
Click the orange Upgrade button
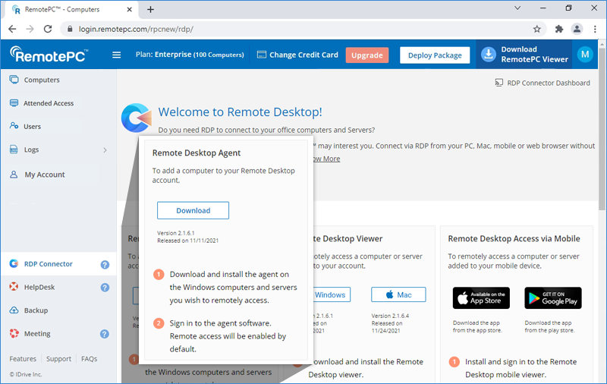367,55
